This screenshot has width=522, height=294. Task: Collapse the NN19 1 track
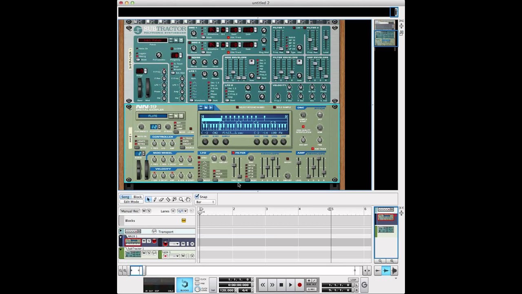pos(121,237)
